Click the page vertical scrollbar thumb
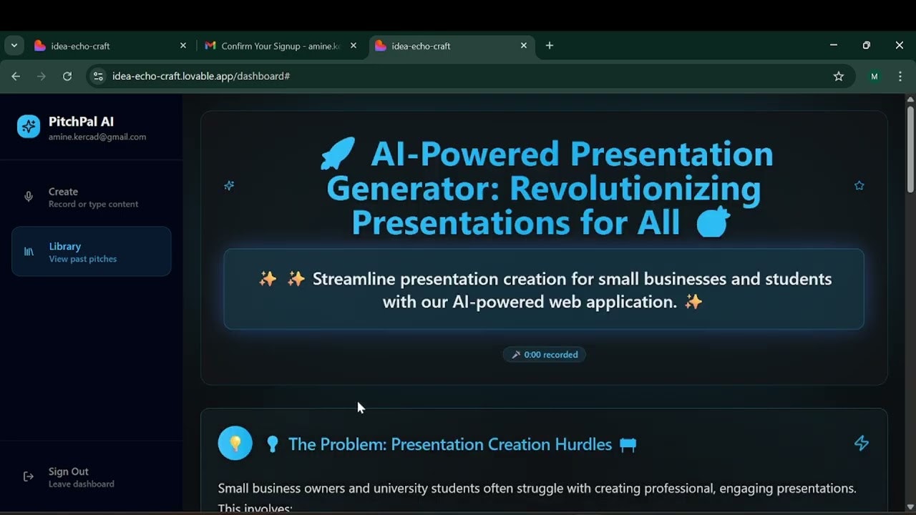This screenshot has width=916, height=515. (910, 149)
